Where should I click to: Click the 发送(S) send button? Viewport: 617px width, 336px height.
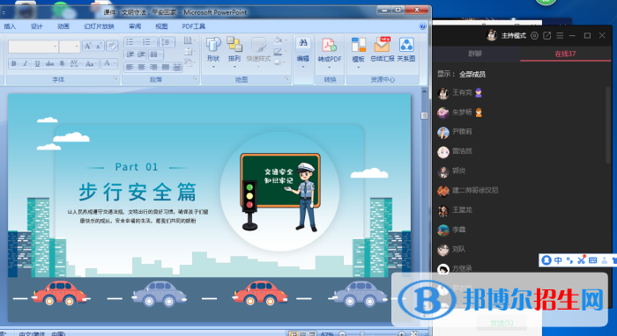pos(502,323)
